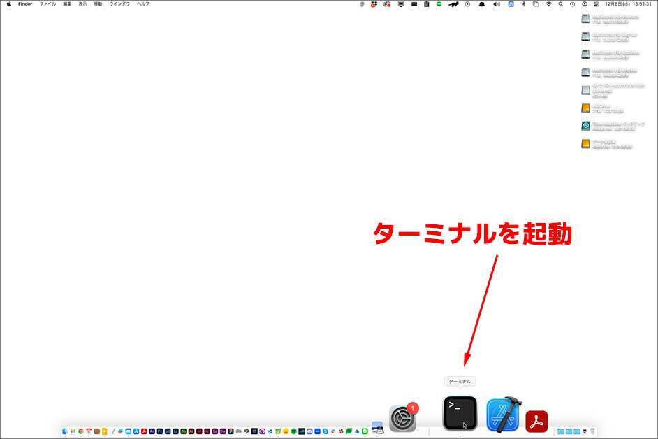Open Skype from the Dock
This screenshot has height=439, width=658.
pyautogui.click(x=326, y=431)
